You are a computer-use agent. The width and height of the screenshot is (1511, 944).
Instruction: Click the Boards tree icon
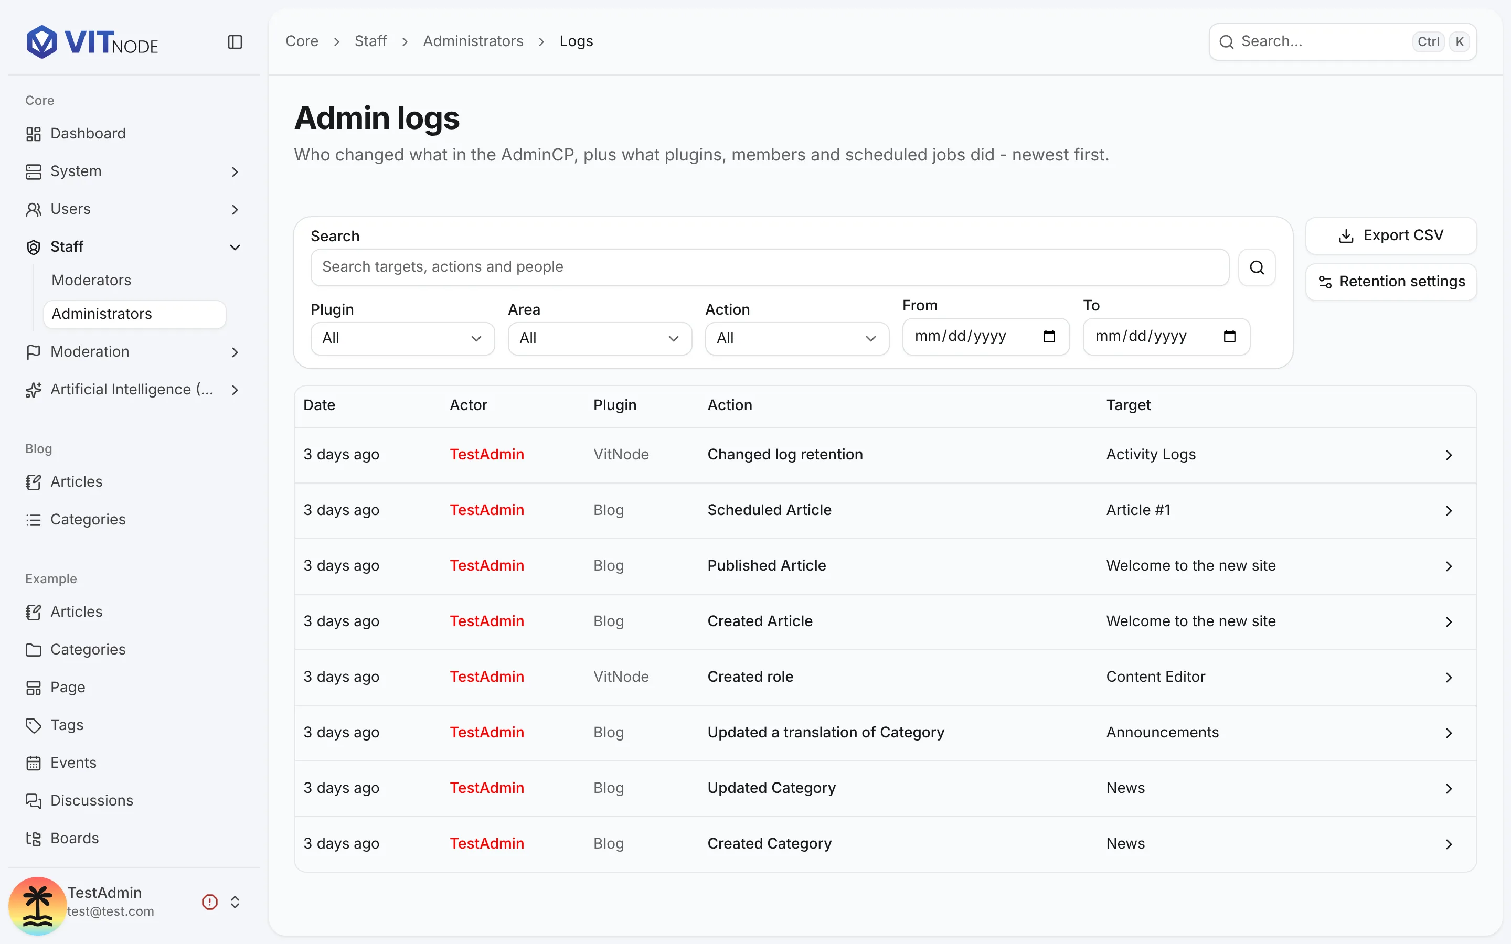(34, 839)
